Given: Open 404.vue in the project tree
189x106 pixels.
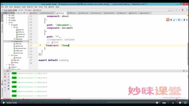Looking at the screenshot, I should [19, 44].
